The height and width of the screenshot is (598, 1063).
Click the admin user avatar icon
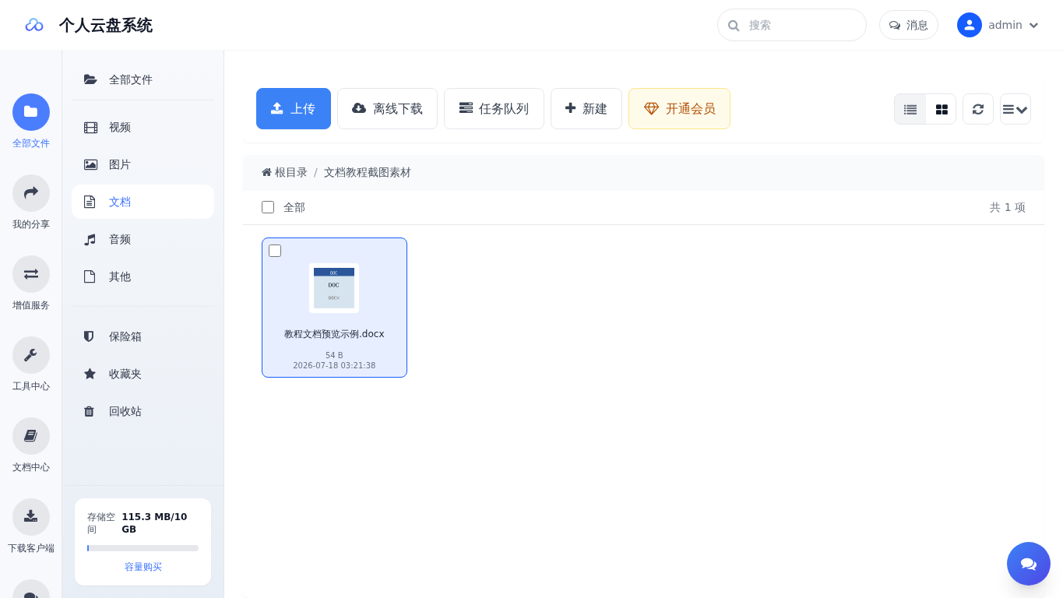970,25
